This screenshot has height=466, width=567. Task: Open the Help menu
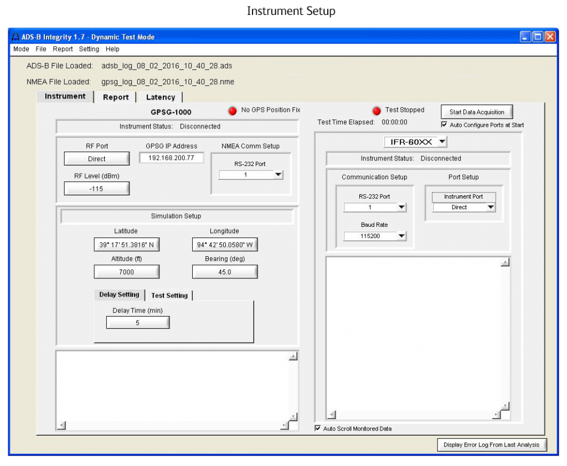112,49
